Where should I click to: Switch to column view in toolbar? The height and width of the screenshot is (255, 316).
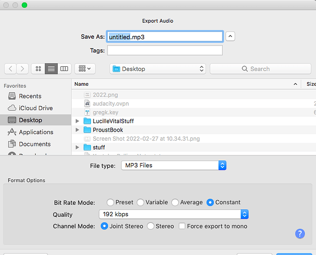[x=64, y=68]
